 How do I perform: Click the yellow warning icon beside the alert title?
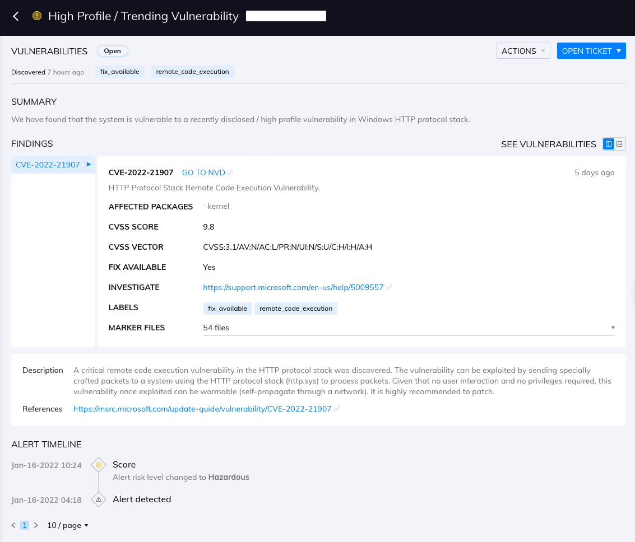(36, 16)
